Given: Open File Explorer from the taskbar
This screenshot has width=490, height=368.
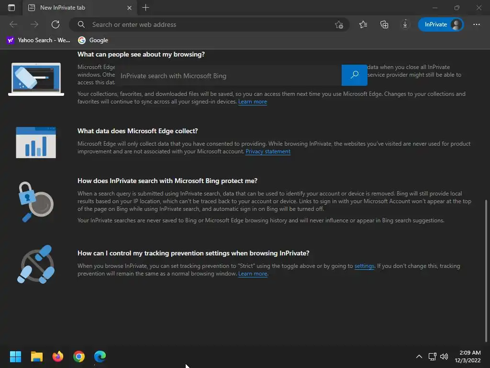Looking at the screenshot, I should [36, 356].
